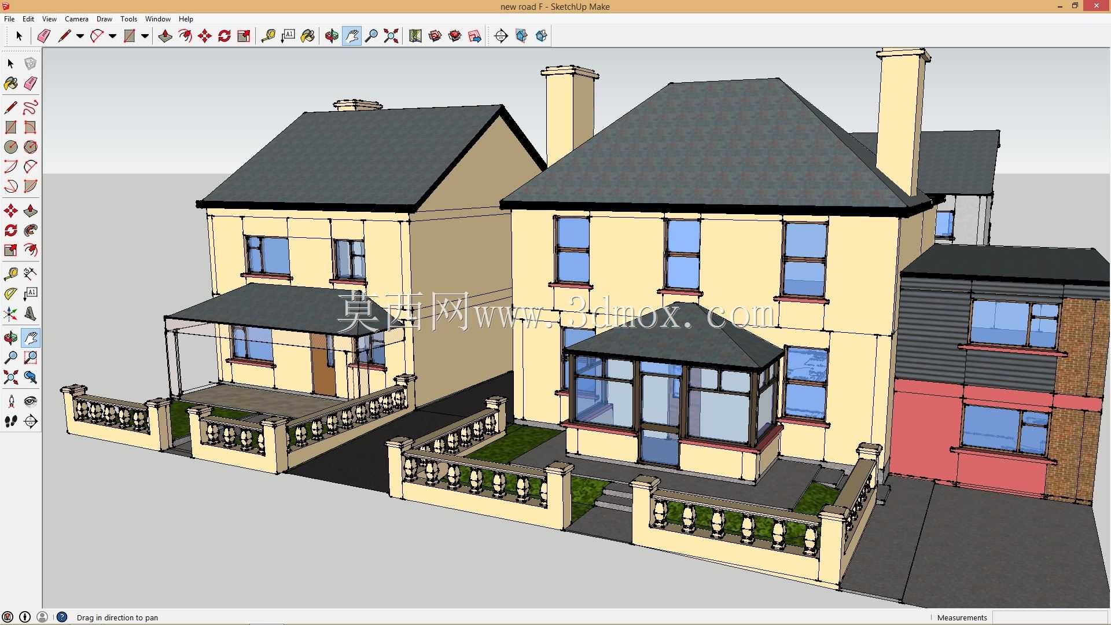1111x625 pixels.
Task: Select the Scale tool in top toolbar
Action: [x=244, y=36]
